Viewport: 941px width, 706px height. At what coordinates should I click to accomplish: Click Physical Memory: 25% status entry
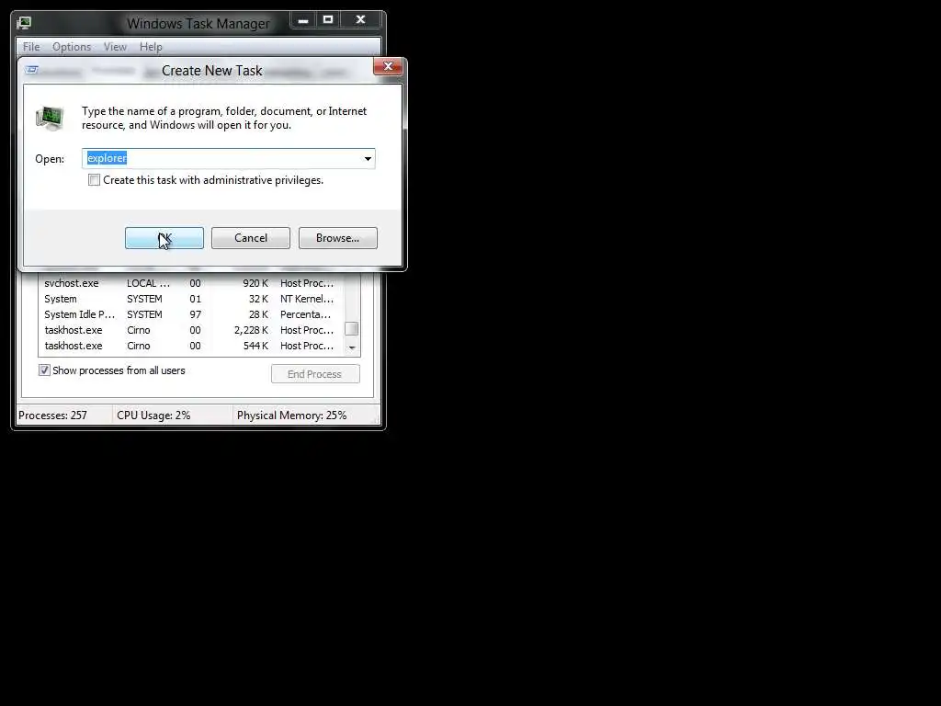(x=291, y=416)
